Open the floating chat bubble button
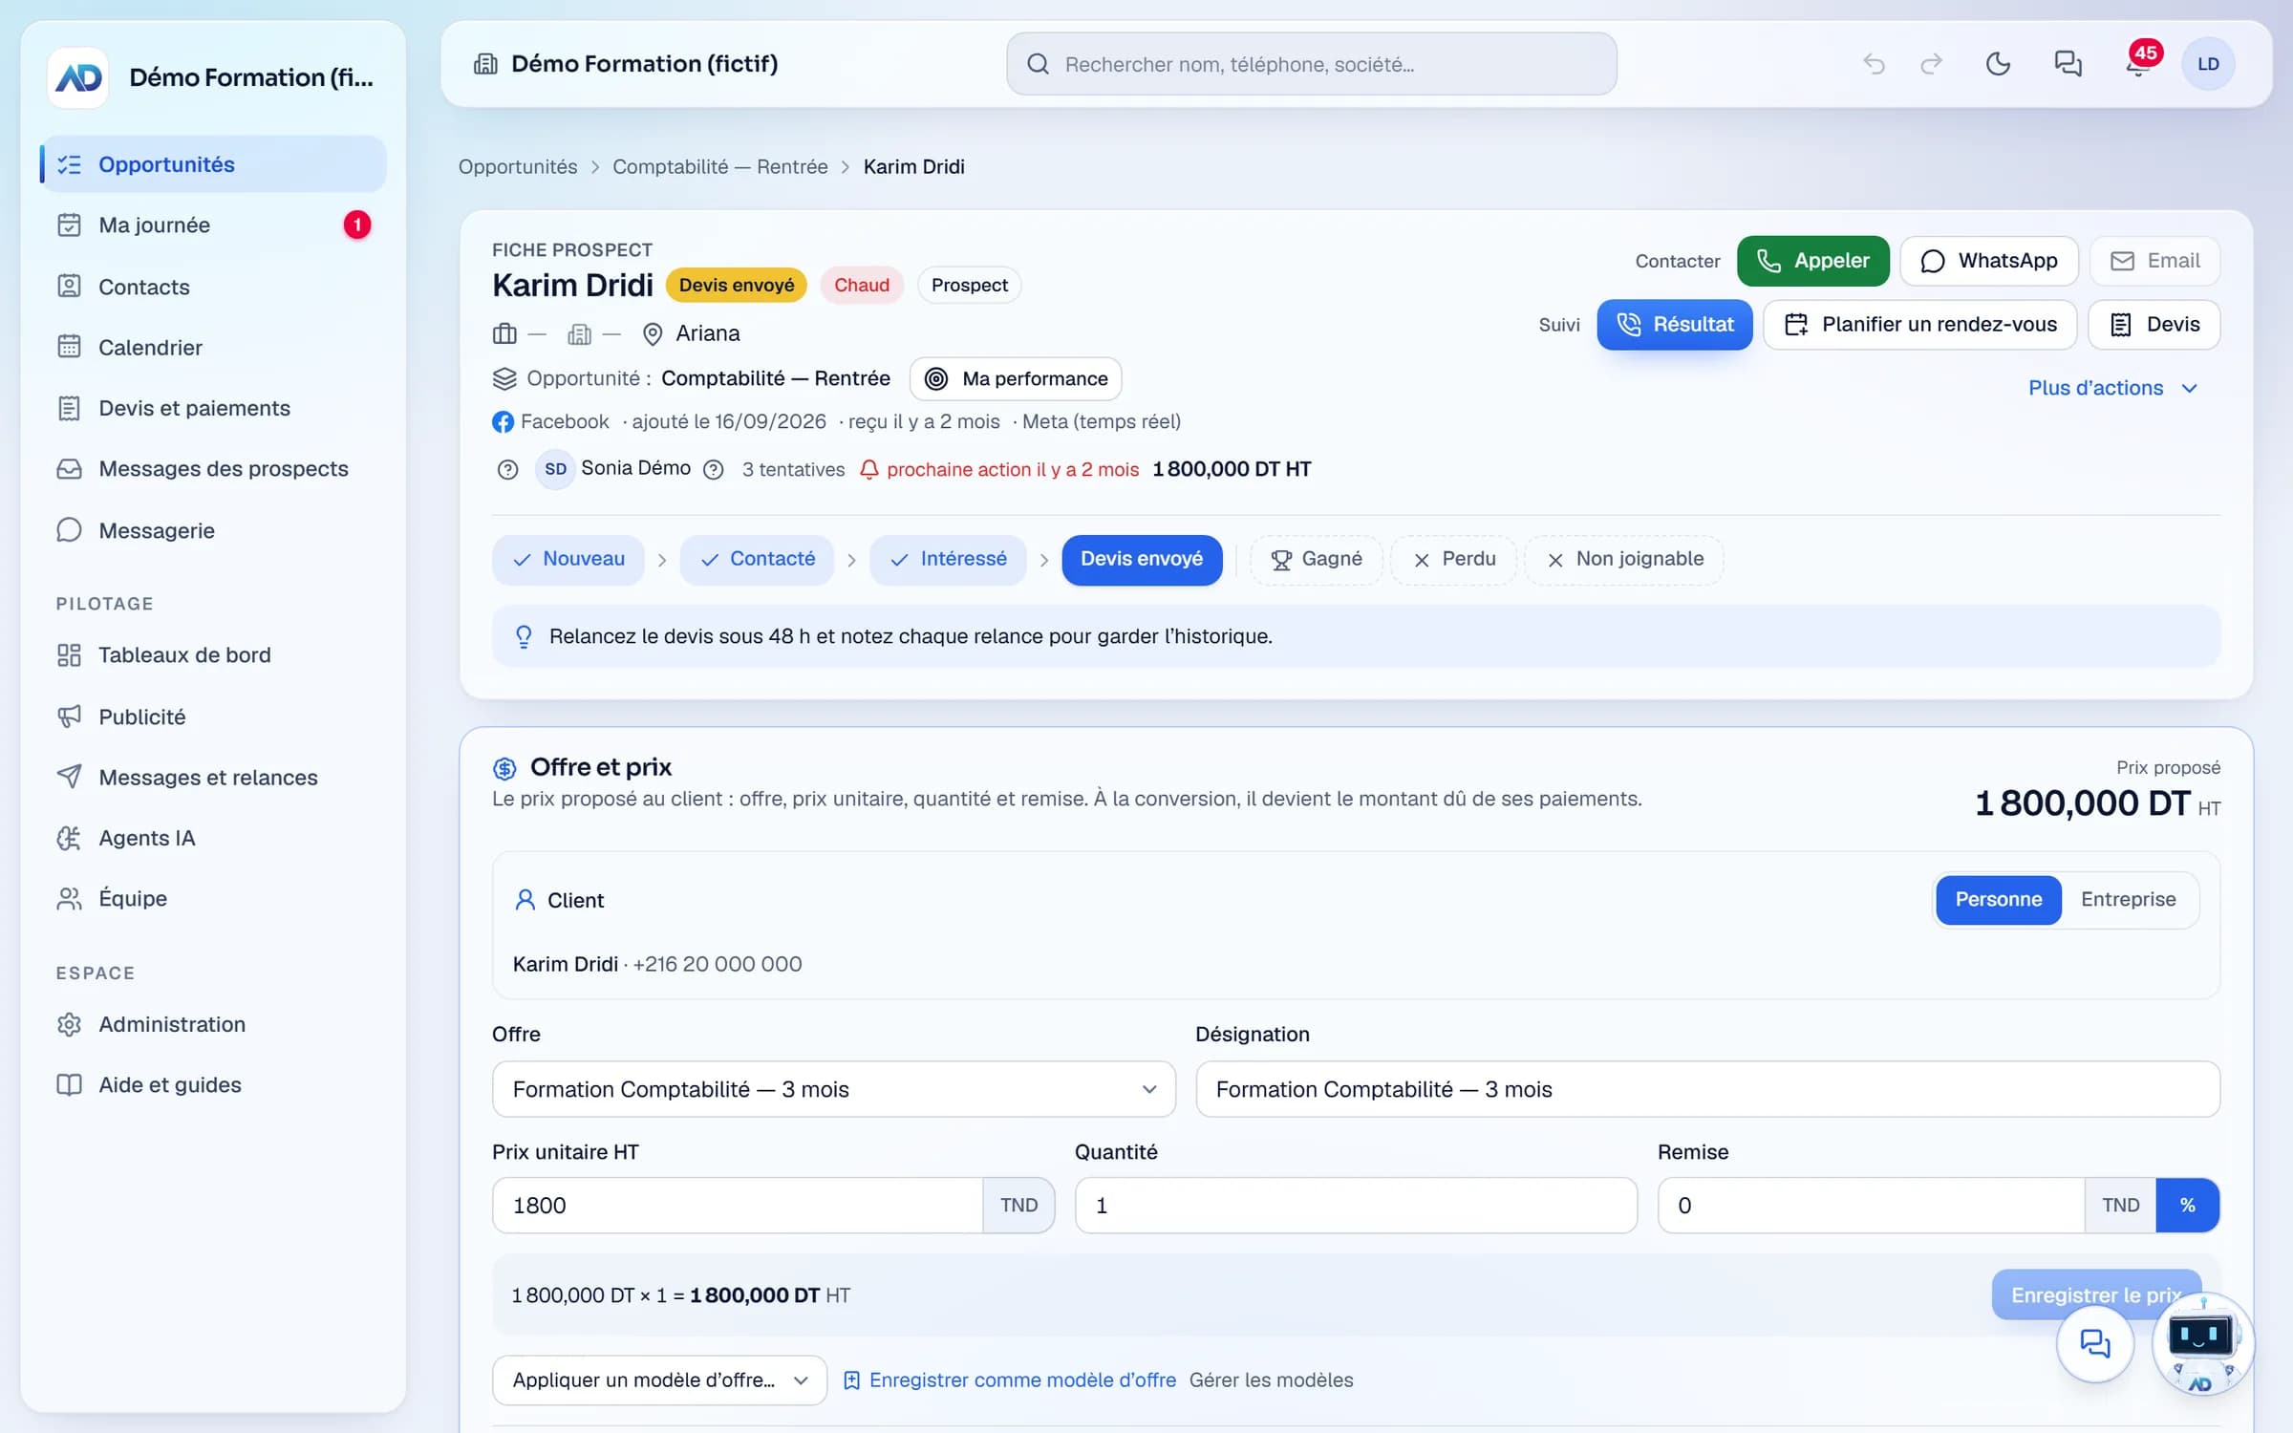 click(2095, 1343)
